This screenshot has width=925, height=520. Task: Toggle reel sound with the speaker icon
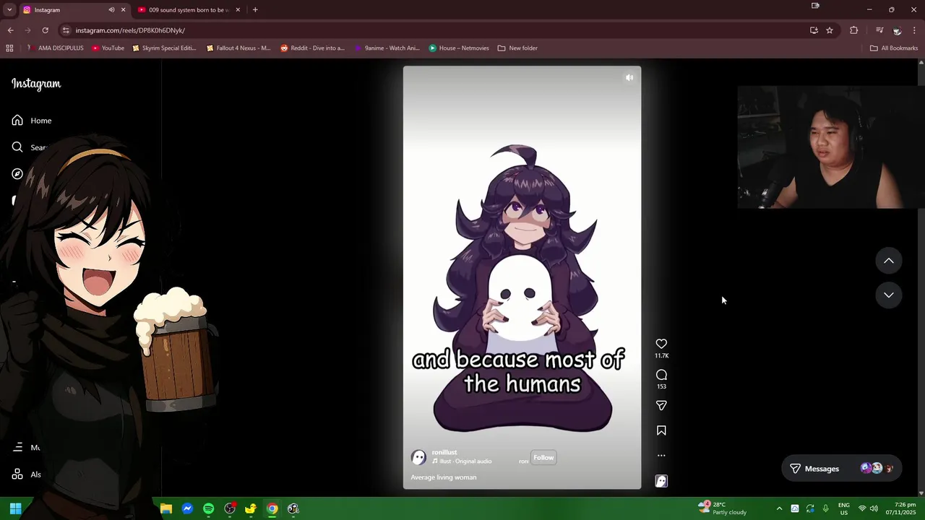pos(629,77)
